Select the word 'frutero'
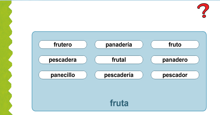The height and width of the screenshot is (115, 220). [x=63, y=45]
